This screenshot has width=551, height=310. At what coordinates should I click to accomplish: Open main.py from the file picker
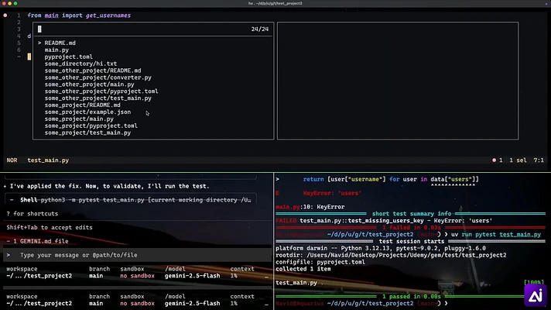56,50
